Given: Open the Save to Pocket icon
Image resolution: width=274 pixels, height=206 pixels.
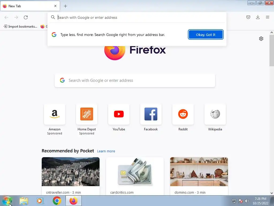Looking at the screenshot, I should coord(248,17).
